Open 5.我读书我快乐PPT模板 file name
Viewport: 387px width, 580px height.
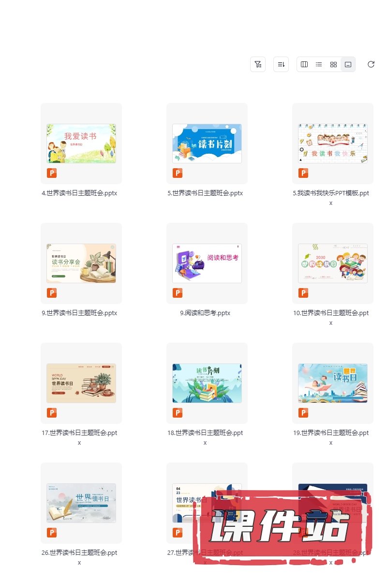pyautogui.click(x=331, y=198)
